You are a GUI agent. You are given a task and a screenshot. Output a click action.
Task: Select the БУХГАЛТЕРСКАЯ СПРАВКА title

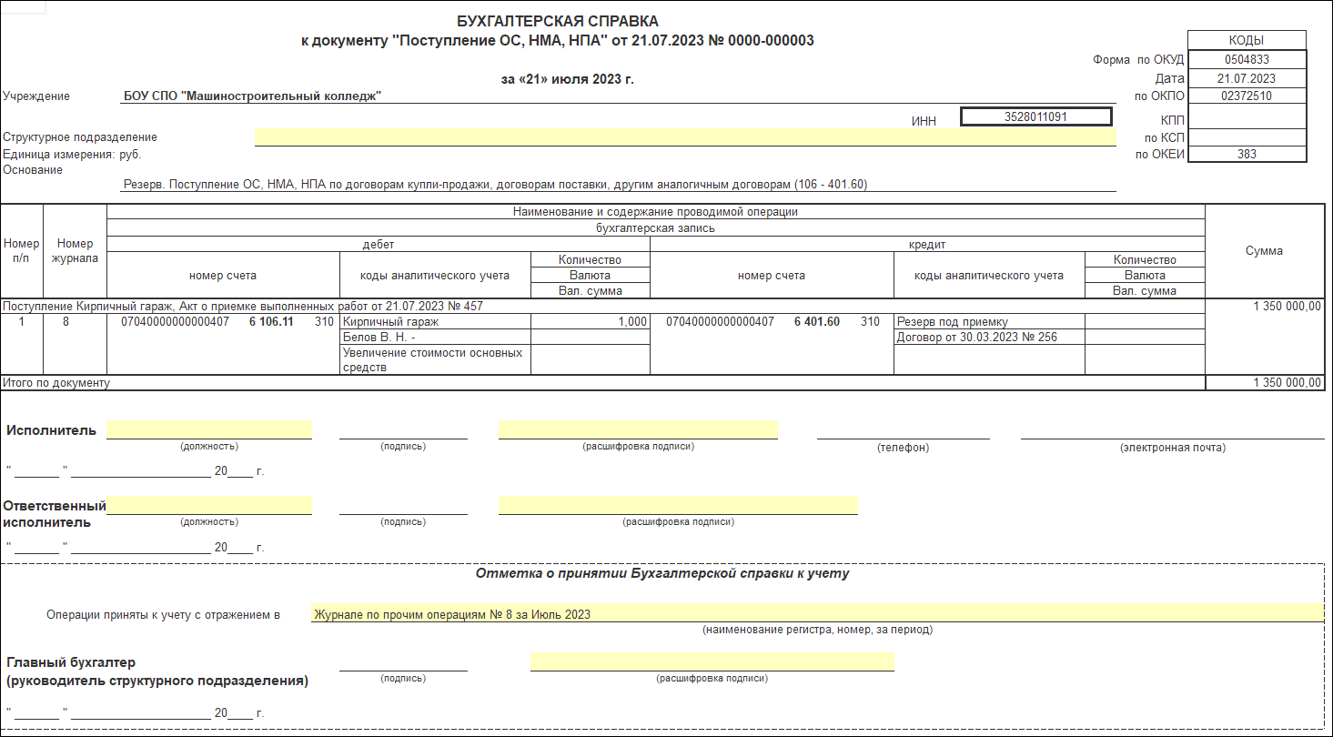(558, 21)
